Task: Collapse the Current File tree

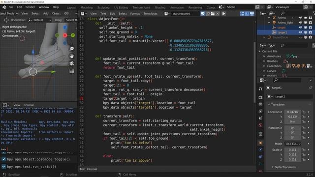Action: 259,51
